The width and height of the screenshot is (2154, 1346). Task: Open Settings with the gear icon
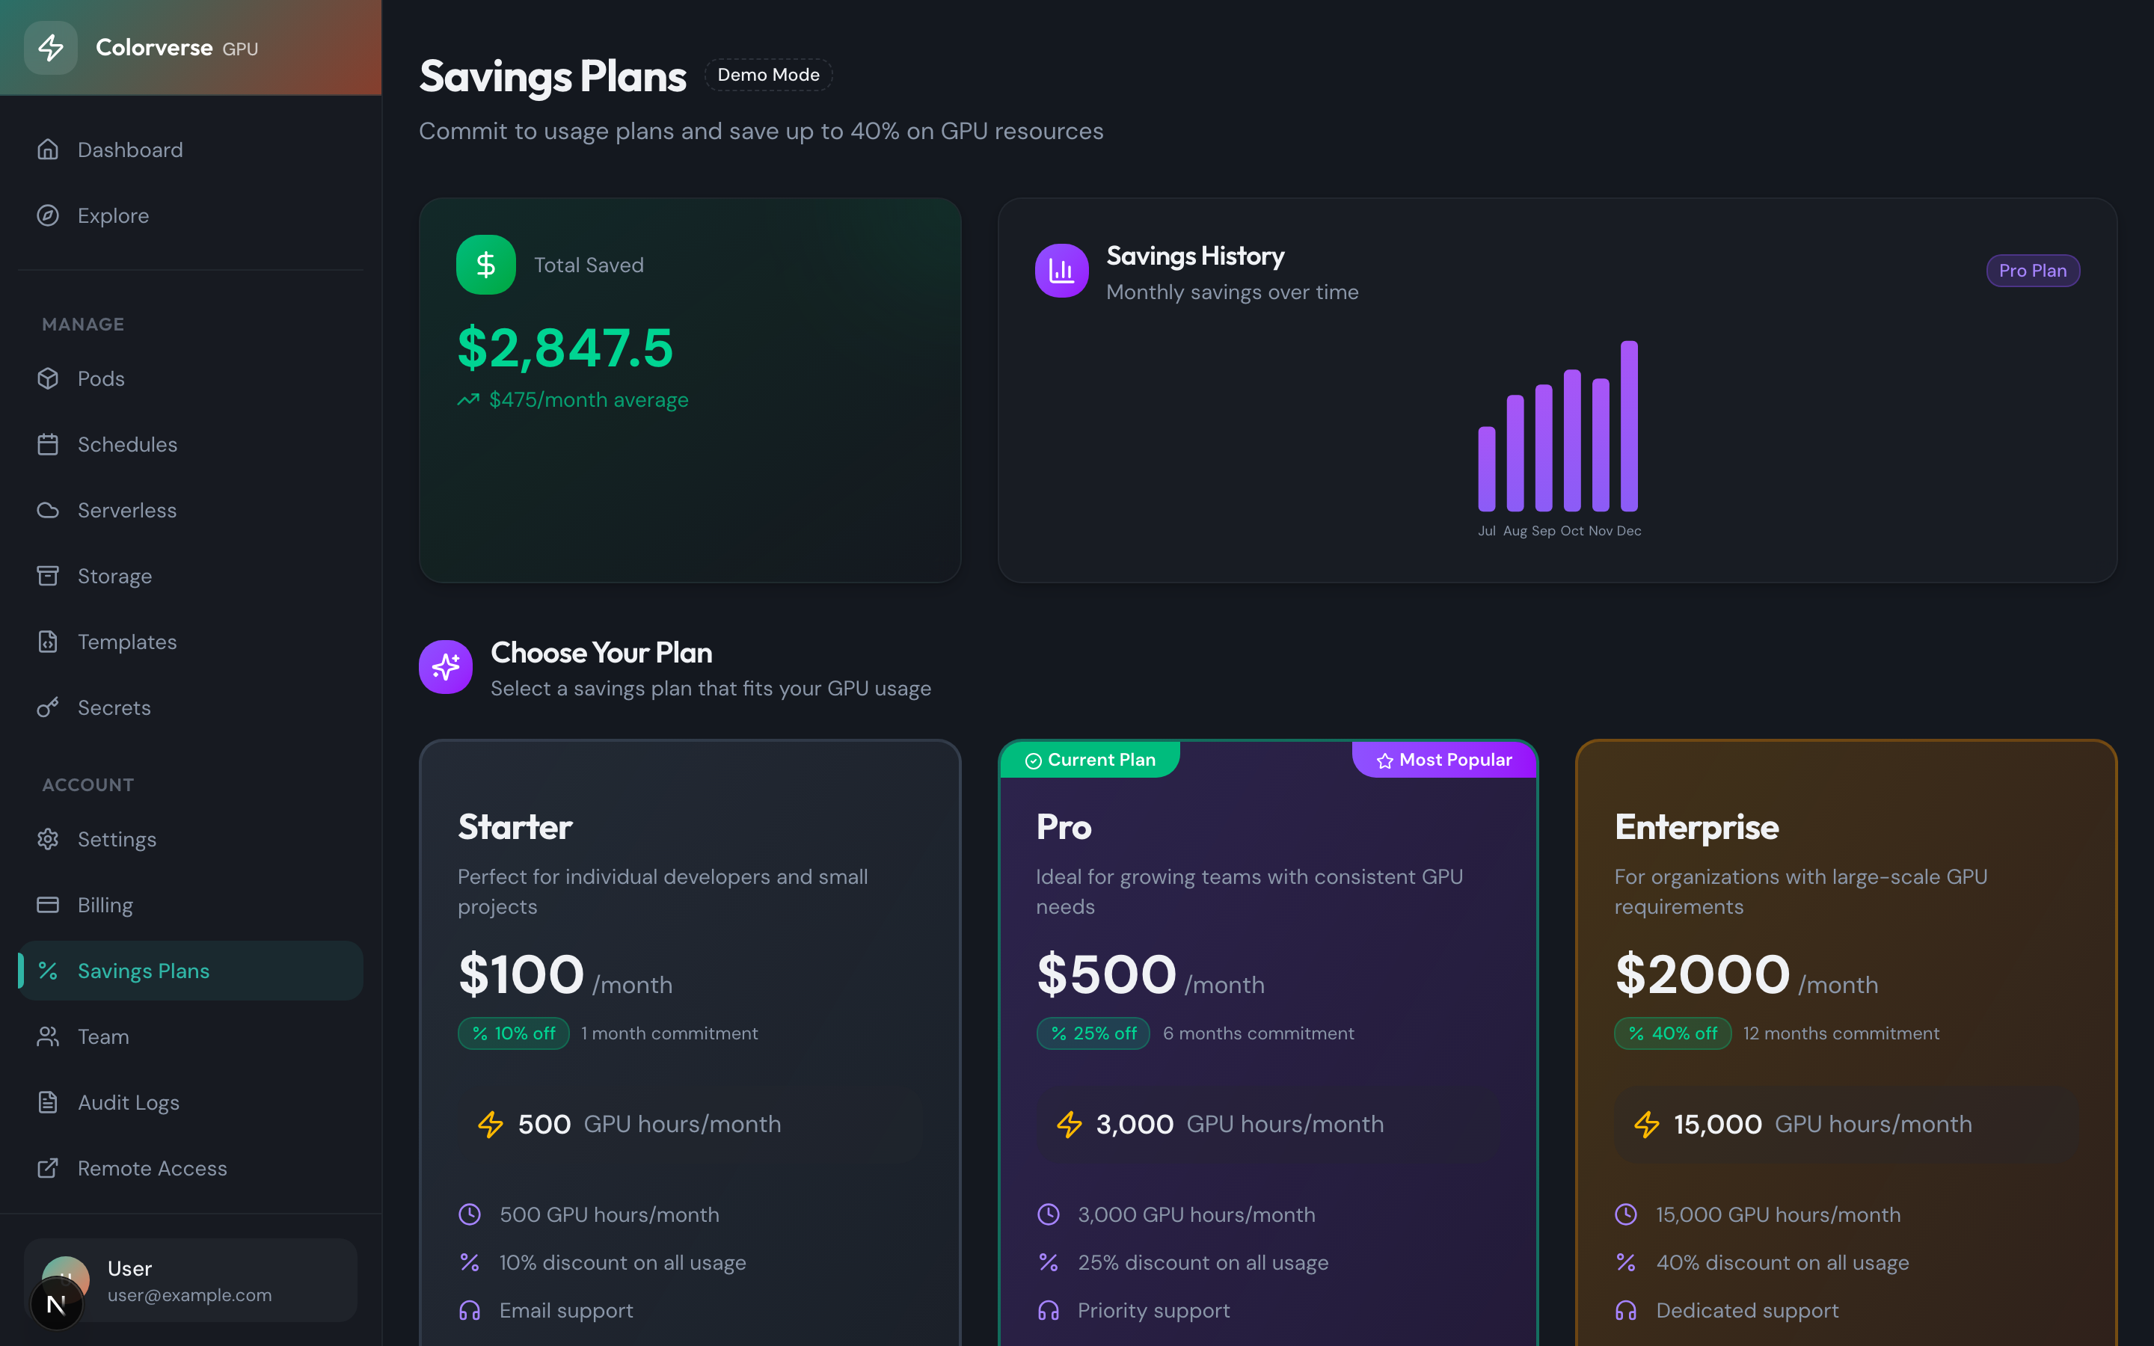[49, 838]
